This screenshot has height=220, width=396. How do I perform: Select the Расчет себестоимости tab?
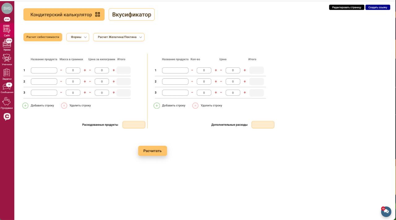[x=43, y=37]
